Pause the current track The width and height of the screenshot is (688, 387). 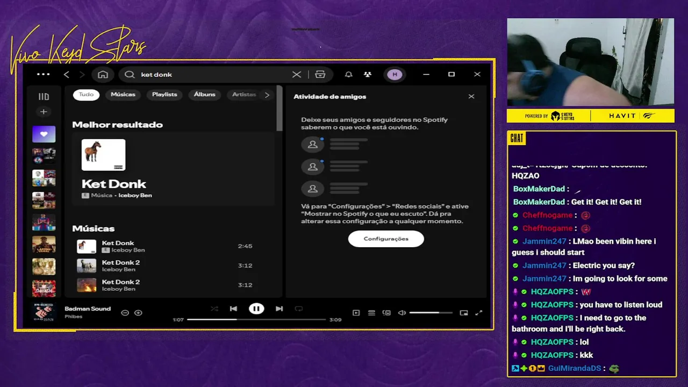click(x=256, y=309)
